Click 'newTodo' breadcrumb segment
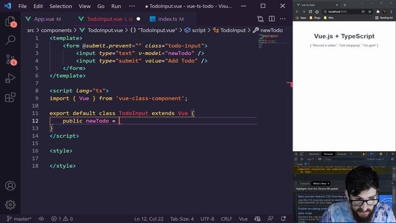The width and height of the screenshot is (396, 223). (272, 30)
